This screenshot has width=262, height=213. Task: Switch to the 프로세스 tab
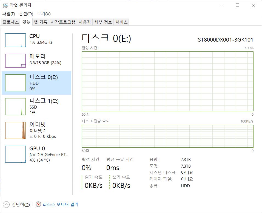click(11, 22)
